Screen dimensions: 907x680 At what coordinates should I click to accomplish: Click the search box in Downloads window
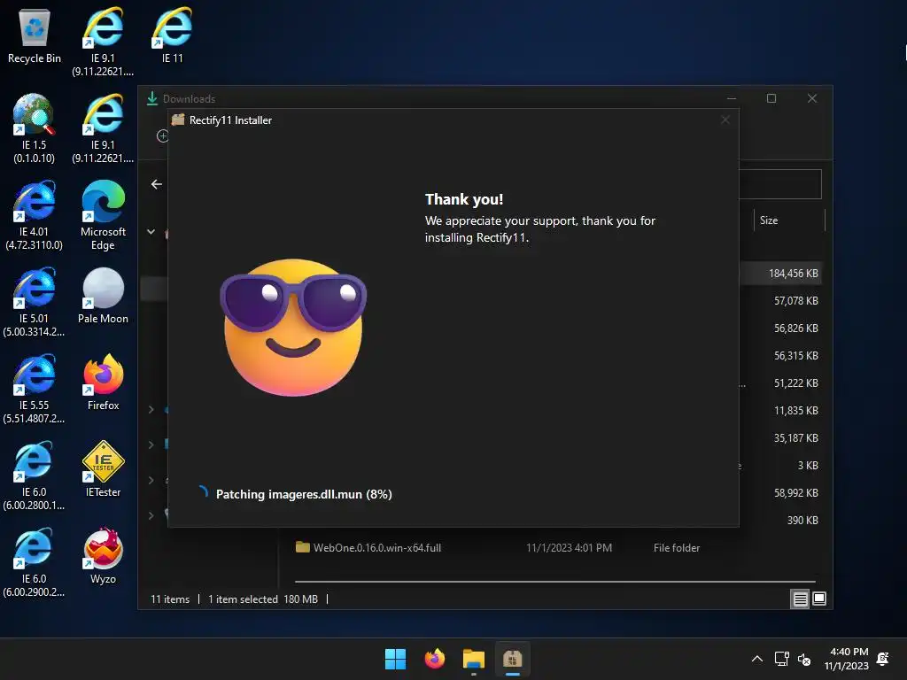coord(779,184)
